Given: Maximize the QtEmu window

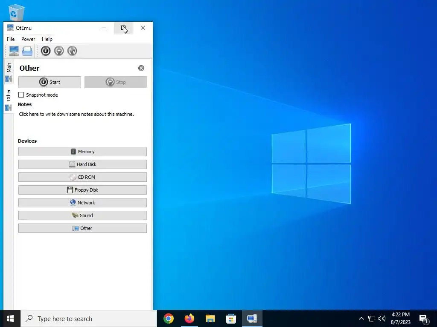Looking at the screenshot, I should coord(123,28).
